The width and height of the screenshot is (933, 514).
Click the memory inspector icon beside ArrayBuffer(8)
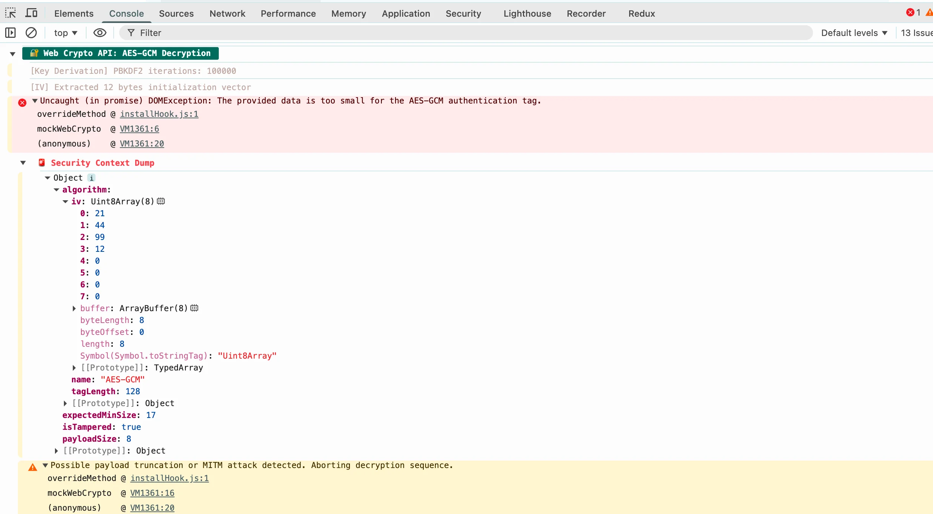[x=194, y=308]
